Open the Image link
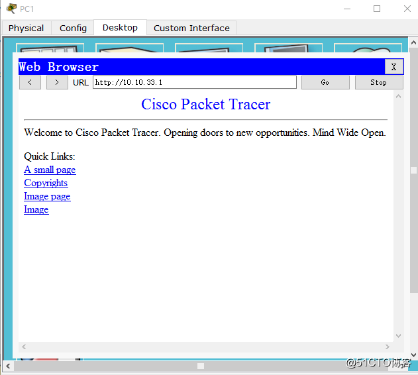 coord(36,209)
